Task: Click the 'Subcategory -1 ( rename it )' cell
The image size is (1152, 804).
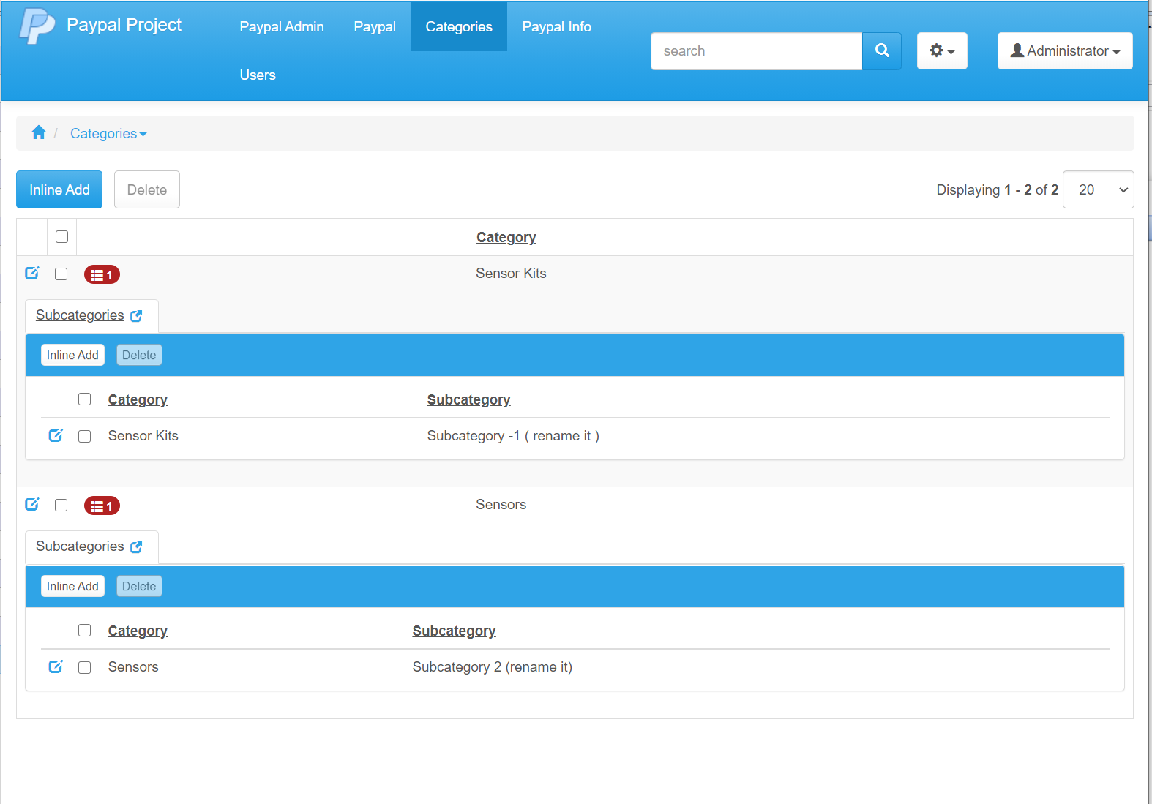Action: tap(513, 436)
